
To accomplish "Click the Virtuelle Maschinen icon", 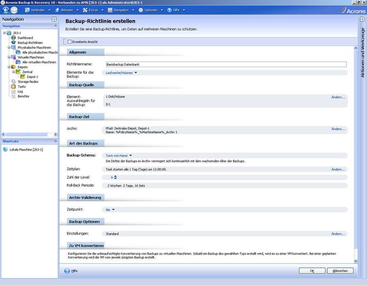I will (x=13, y=57).
